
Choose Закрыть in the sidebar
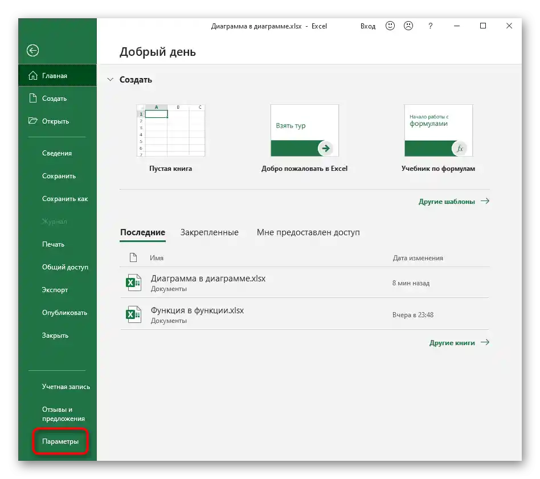(55, 335)
